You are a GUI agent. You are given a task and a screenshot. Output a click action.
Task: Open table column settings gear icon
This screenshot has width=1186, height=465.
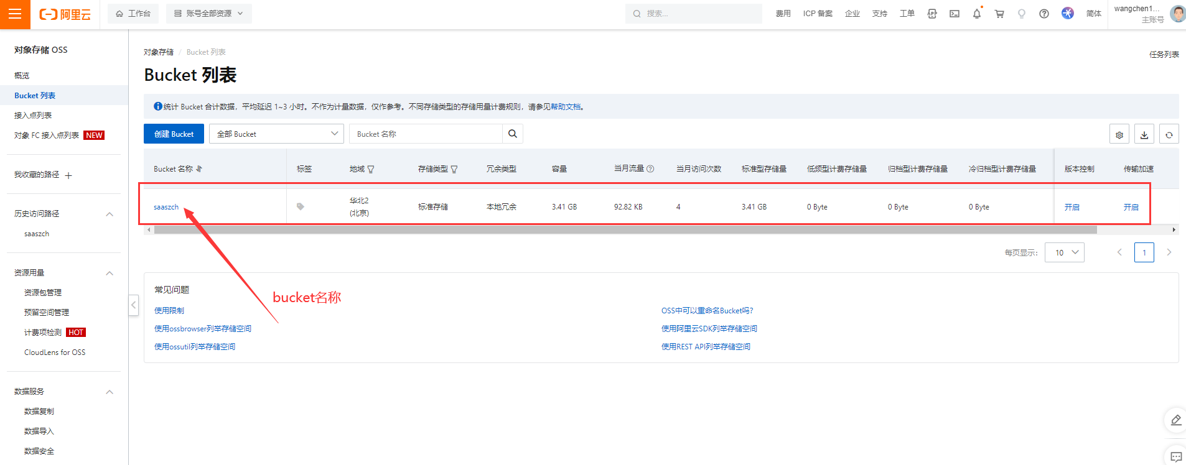coord(1119,134)
